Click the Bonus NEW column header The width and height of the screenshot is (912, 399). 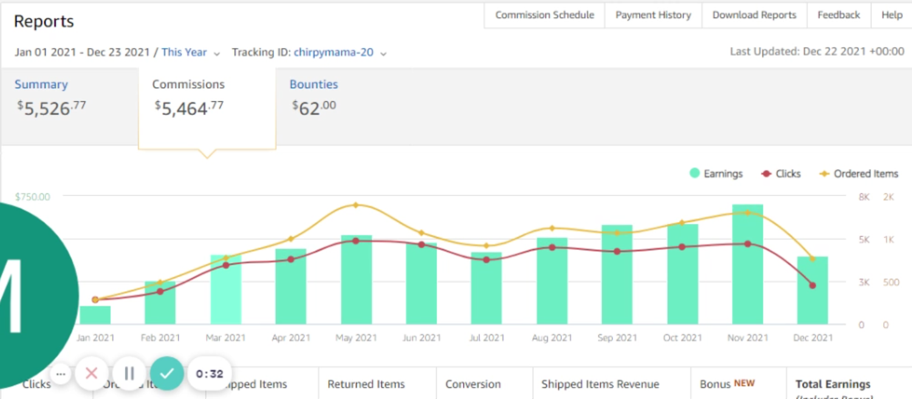727,384
